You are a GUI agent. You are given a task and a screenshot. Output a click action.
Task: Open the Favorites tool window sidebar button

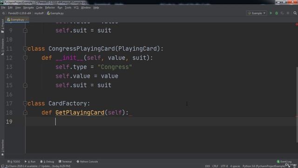tap(2, 148)
